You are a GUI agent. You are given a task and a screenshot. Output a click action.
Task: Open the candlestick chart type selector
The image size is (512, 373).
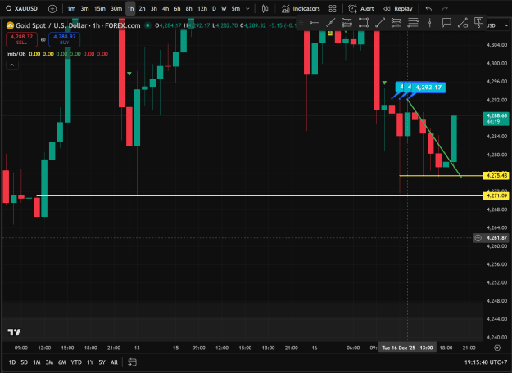tap(265, 9)
